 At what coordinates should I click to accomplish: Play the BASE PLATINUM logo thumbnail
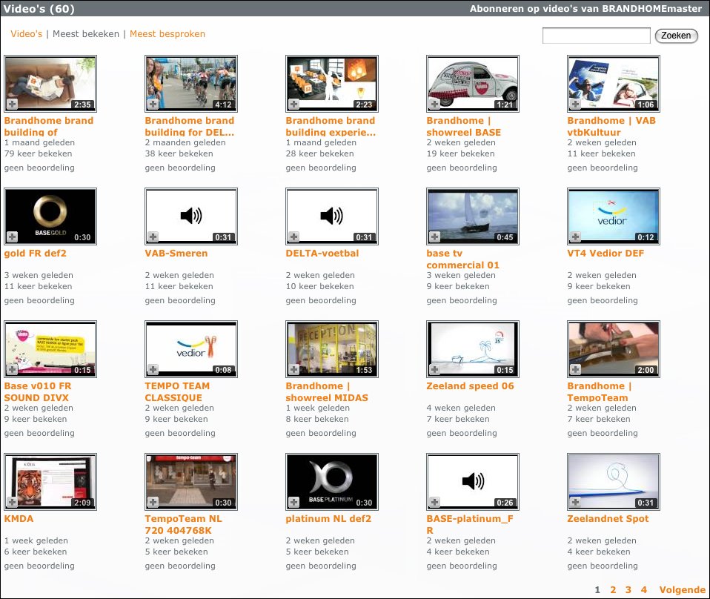pos(332,482)
